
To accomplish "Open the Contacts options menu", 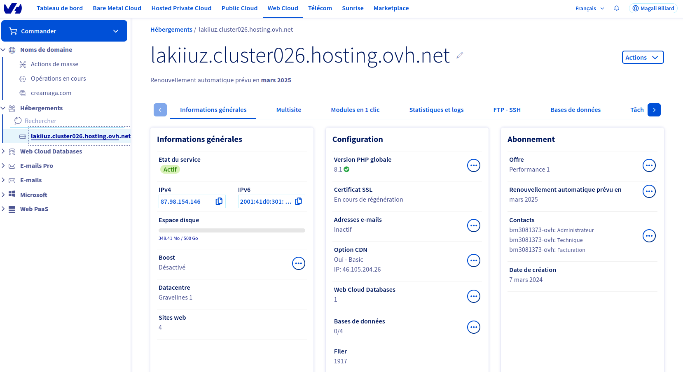I will tap(649, 236).
